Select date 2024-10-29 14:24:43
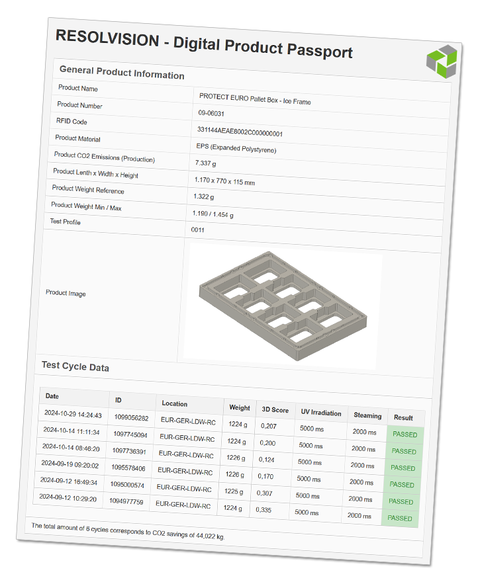The height and width of the screenshot is (582, 478). (73, 414)
